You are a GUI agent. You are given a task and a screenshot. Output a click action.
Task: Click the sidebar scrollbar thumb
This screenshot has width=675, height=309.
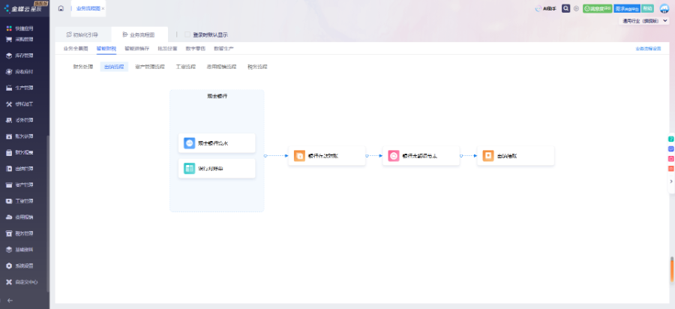(48, 214)
